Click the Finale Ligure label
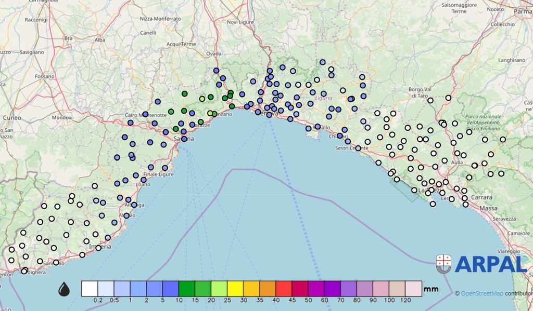The height and width of the screenshot is (311, 533). click(x=159, y=174)
